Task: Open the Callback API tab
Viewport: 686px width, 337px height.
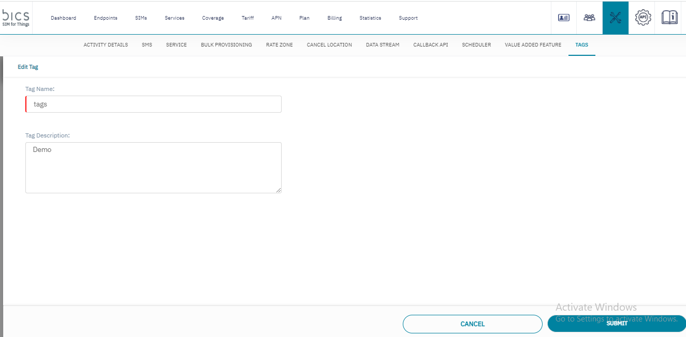Action: 430,45
